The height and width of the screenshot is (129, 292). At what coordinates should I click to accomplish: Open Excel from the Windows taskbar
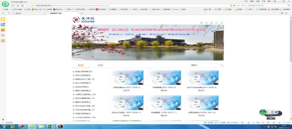click(x=50, y=127)
